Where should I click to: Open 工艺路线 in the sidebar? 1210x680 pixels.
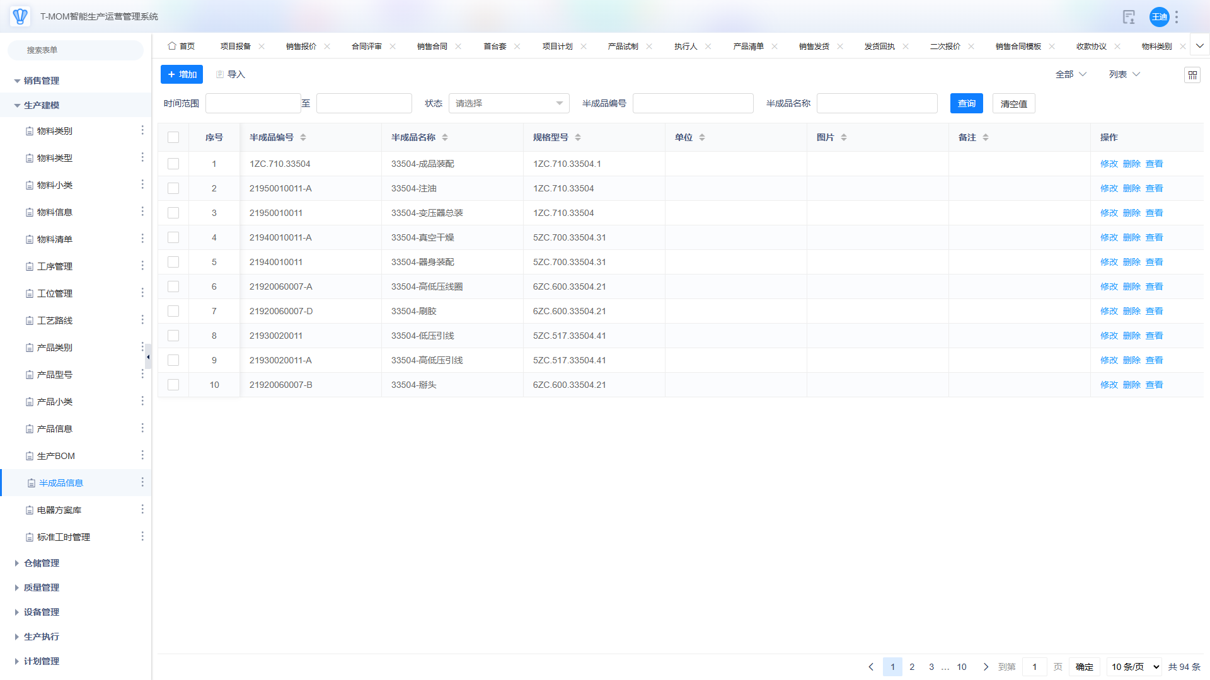pos(55,320)
